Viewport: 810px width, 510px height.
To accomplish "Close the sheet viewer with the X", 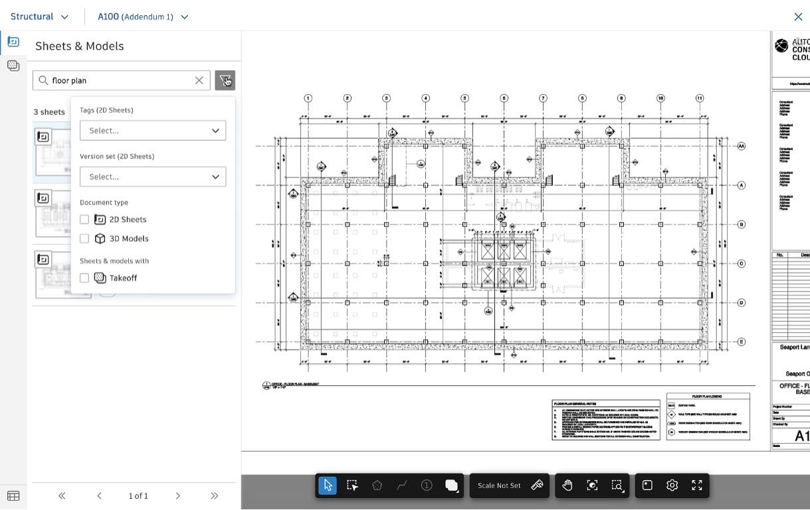I will pos(798,17).
